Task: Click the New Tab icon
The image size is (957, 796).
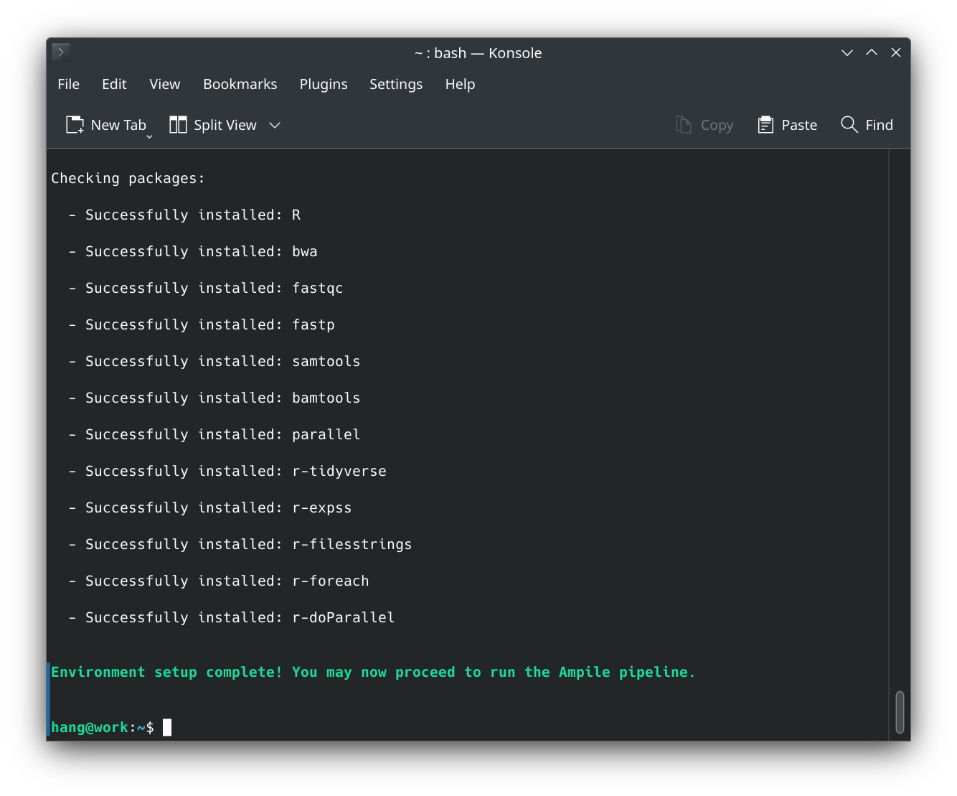Action: click(x=75, y=125)
